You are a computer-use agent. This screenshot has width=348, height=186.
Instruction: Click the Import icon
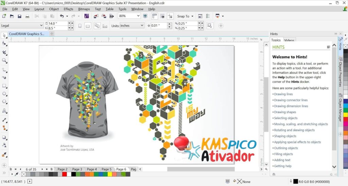[96, 16]
